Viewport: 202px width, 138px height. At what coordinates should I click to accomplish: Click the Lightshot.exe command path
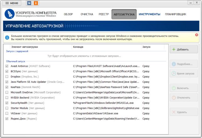(x=106, y=108)
